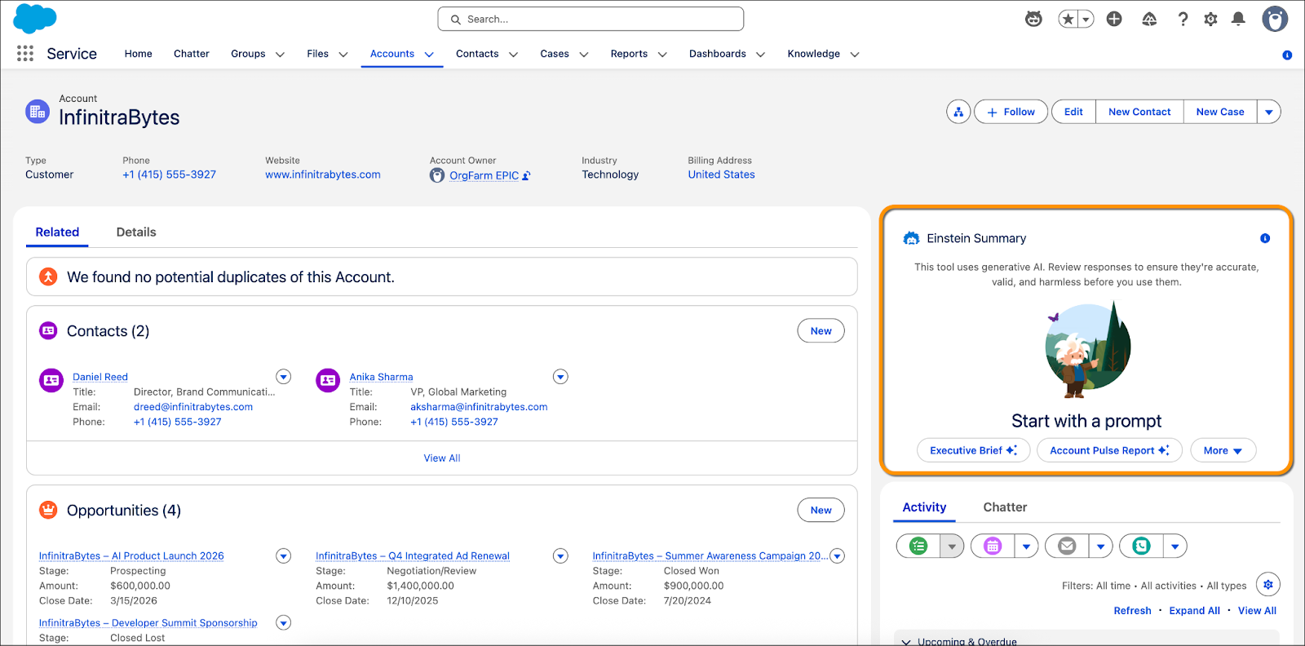
Task: Select the Related tab
Action: (x=57, y=232)
